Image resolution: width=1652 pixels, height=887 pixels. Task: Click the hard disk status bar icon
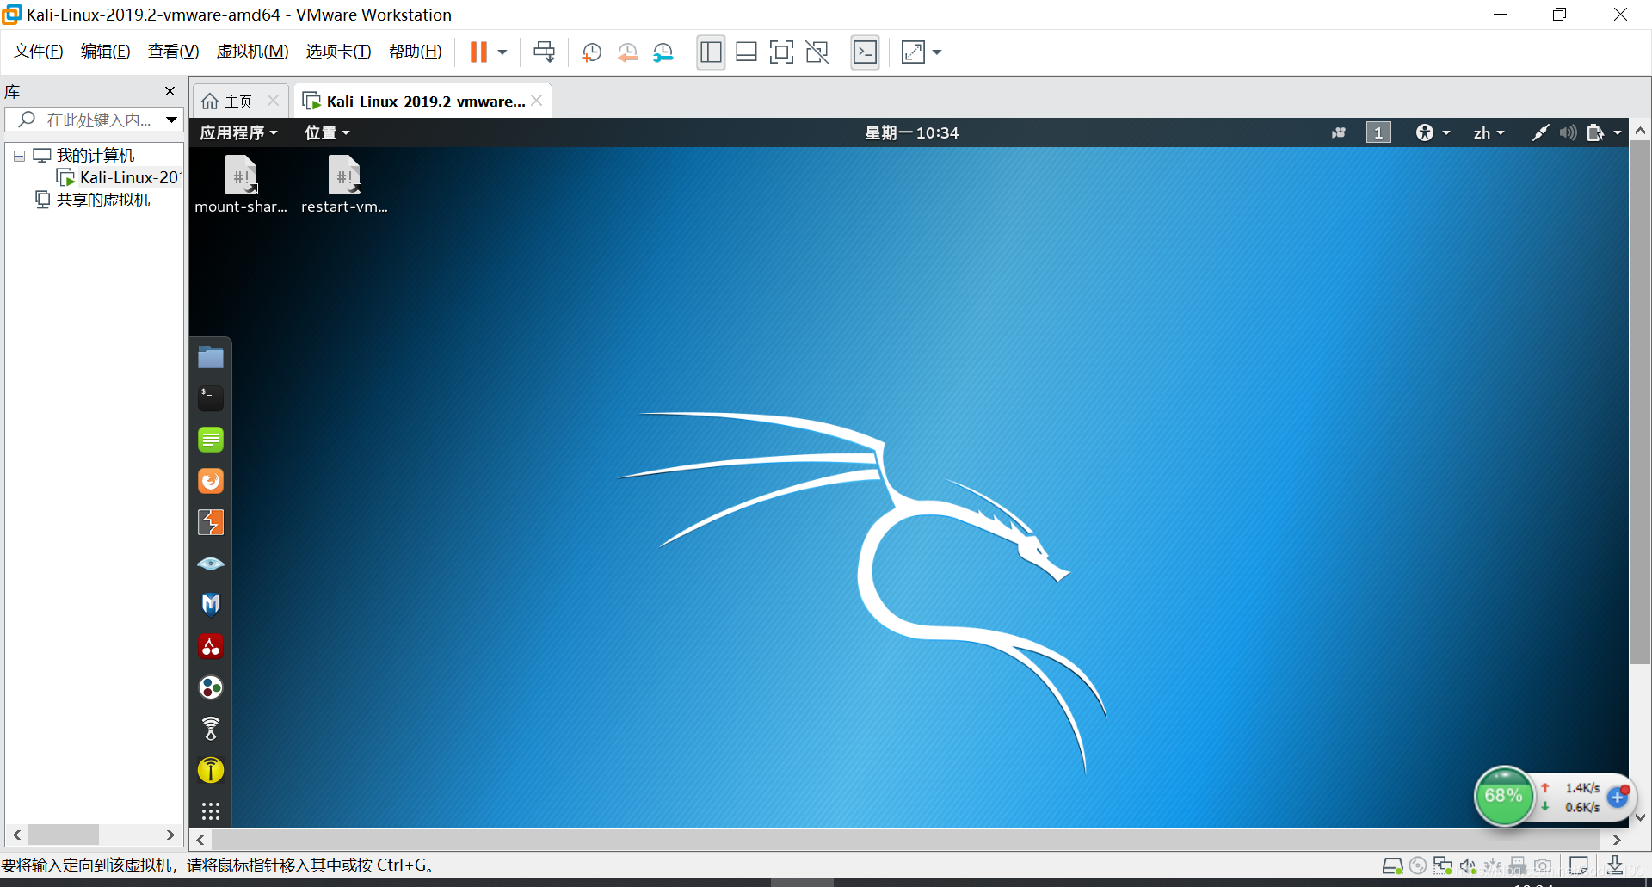pyautogui.click(x=1392, y=866)
